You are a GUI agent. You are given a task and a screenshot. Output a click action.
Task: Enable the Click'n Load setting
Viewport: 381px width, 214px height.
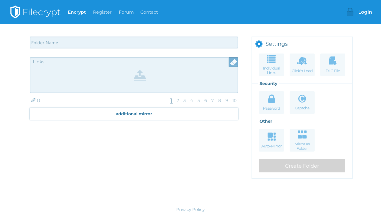point(302,65)
